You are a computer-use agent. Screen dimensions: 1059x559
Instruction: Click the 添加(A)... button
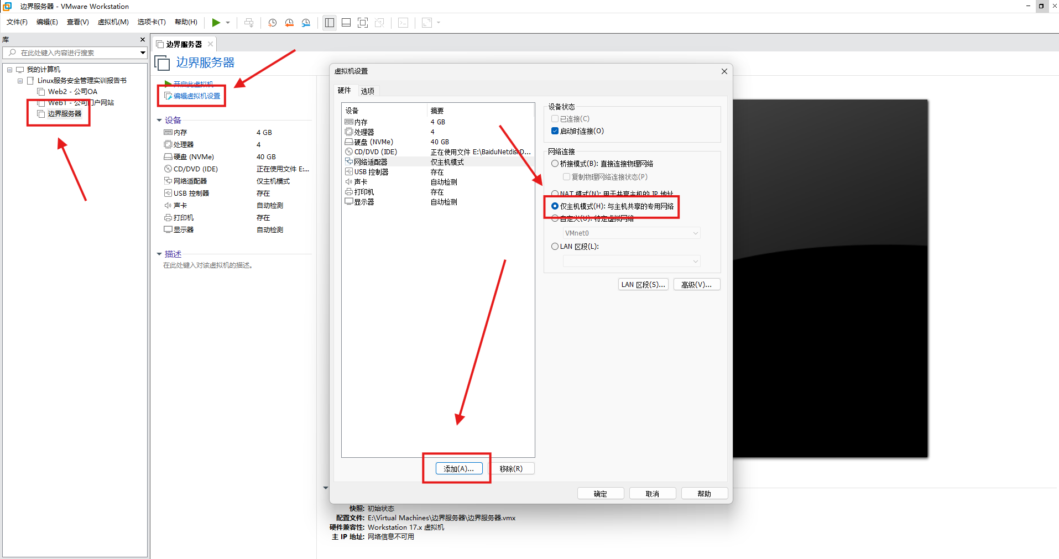click(458, 468)
